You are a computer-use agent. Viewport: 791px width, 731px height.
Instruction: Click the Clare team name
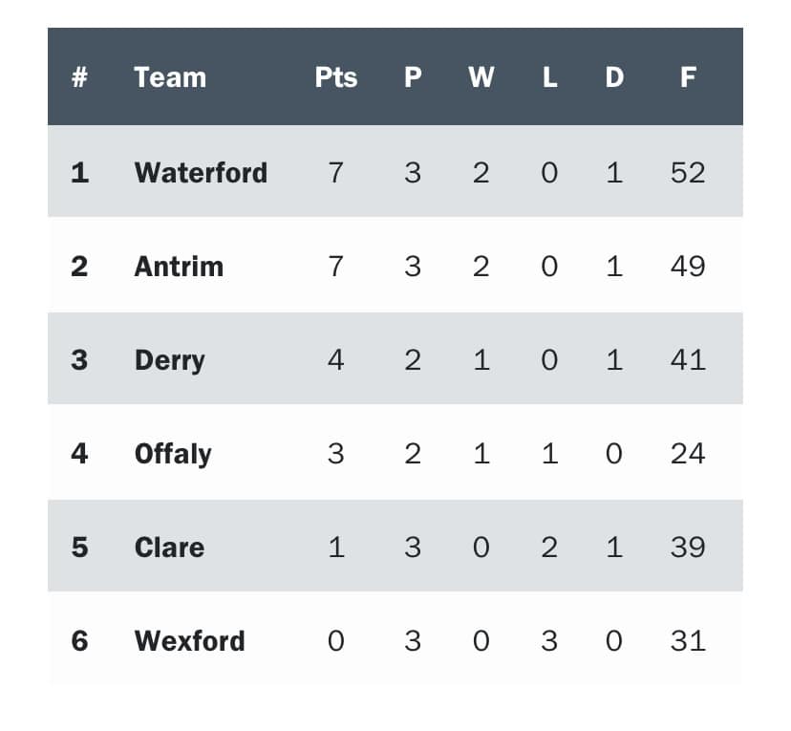(169, 548)
